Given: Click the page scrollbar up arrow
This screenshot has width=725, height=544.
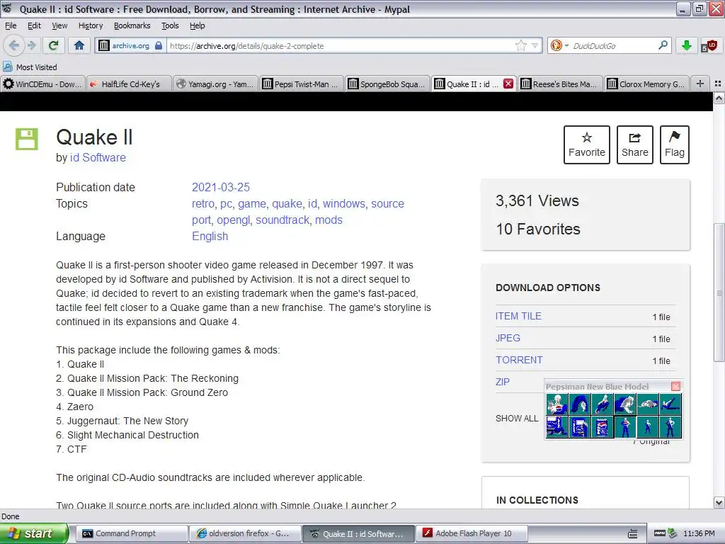Looking at the screenshot, I should tap(719, 98).
